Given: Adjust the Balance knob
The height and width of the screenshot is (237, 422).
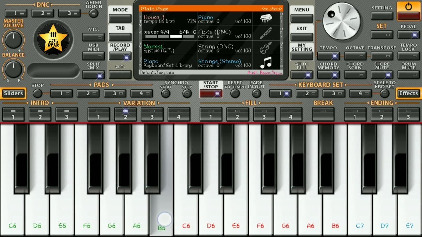Looking at the screenshot, I should [14, 69].
